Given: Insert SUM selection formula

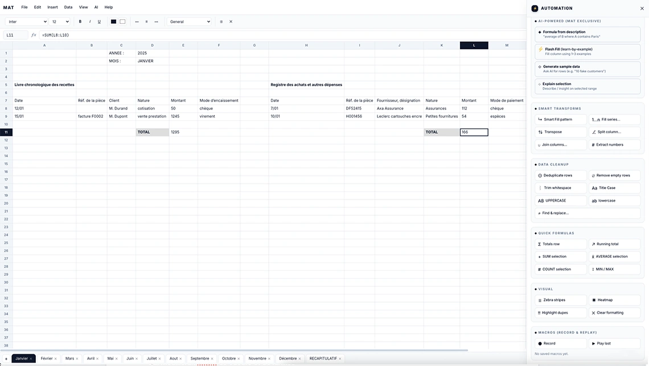Looking at the screenshot, I should click(560, 256).
